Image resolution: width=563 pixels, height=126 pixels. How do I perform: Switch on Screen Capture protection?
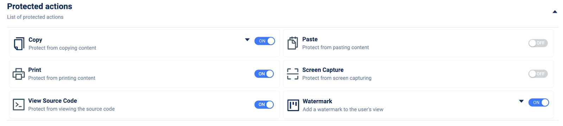[538, 74]
